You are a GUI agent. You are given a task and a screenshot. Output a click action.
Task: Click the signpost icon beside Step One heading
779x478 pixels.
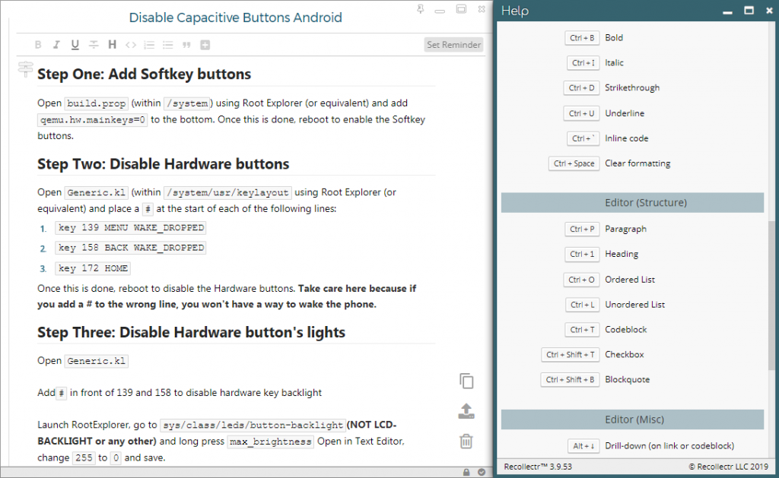pyautogui.click(x=25, y=68)
